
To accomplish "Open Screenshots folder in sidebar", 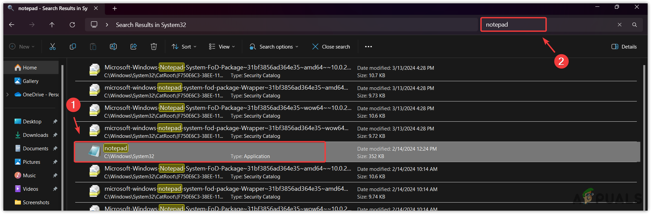I will pyautogui.click(x=33, y=202).
